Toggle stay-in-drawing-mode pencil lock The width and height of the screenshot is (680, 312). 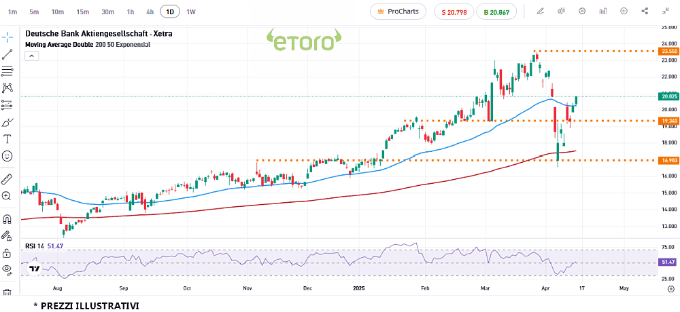point(7,236)
